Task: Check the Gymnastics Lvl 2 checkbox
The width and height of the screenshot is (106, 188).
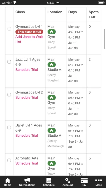Action: point(9,95)
